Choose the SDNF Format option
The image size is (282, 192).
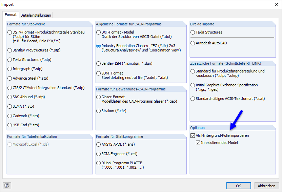[99, 73]
